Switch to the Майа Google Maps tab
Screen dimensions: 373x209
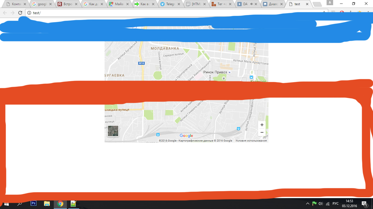[119, 4]
